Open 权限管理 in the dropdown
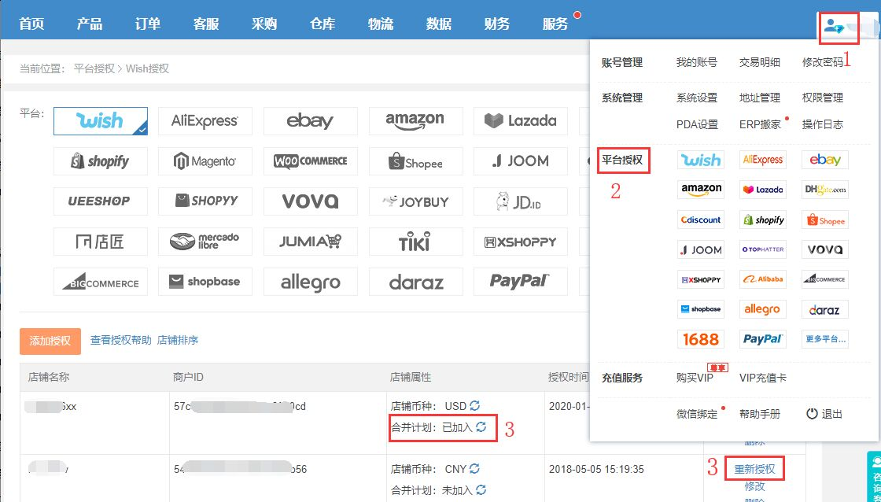The height and width of the screenshot is (502, 881). pyautogui.click(x=823, y=98)
